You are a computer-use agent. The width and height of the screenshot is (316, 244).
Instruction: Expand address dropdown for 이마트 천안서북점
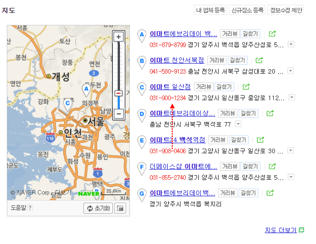(291, 71)
